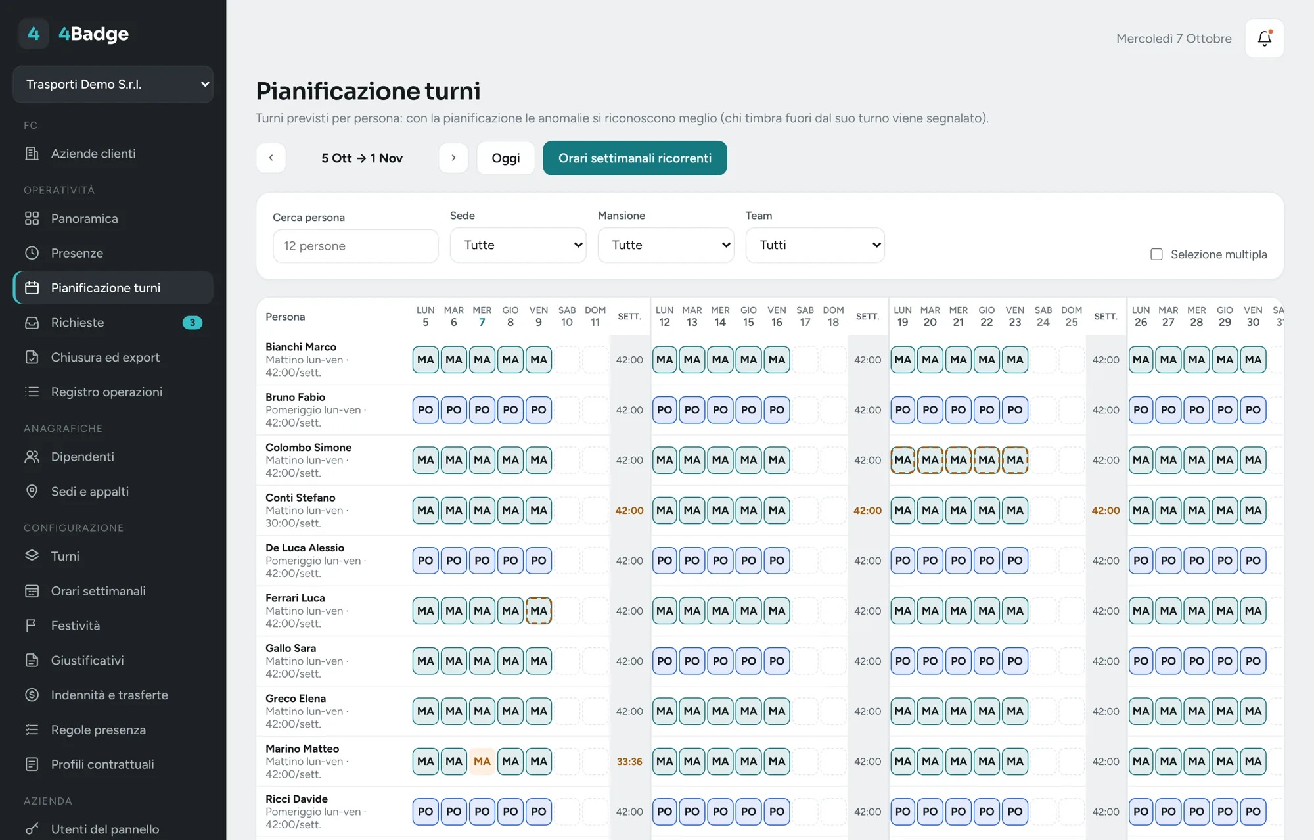This screenshot has height=840, width=1314.
Task: Open the notifications bell
Action: [1264, 38]
